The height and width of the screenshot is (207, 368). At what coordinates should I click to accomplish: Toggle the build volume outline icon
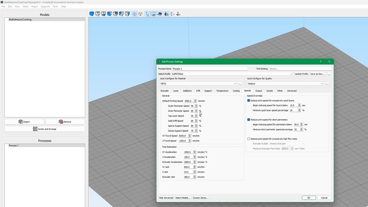pos(154,14)
